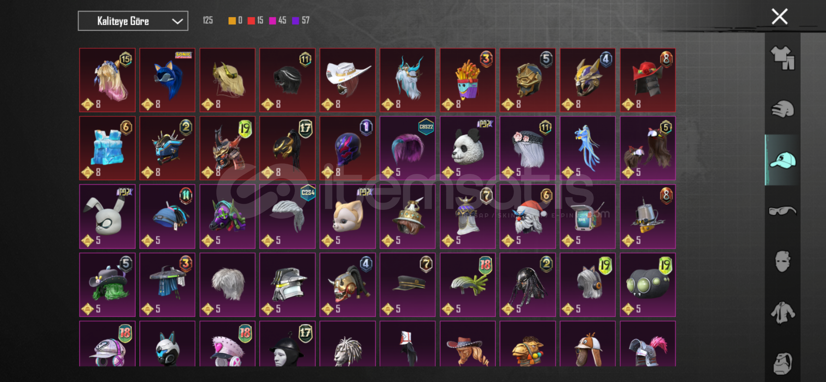This screenshot has width=826, height=382.
Task: Select the french fries hat item
Action: (468, 80)
